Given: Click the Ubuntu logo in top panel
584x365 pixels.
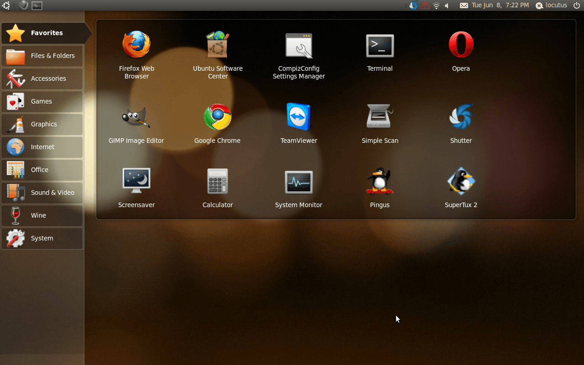Looking at the screenshot, I should tap(6, 5).
